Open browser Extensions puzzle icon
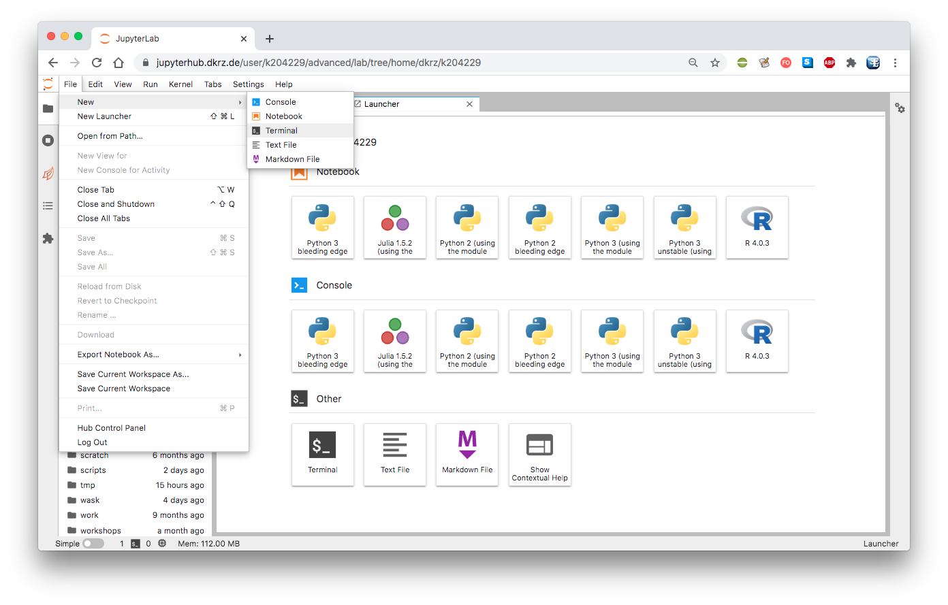The image size is (948, 605). click(x=851, y=63)
